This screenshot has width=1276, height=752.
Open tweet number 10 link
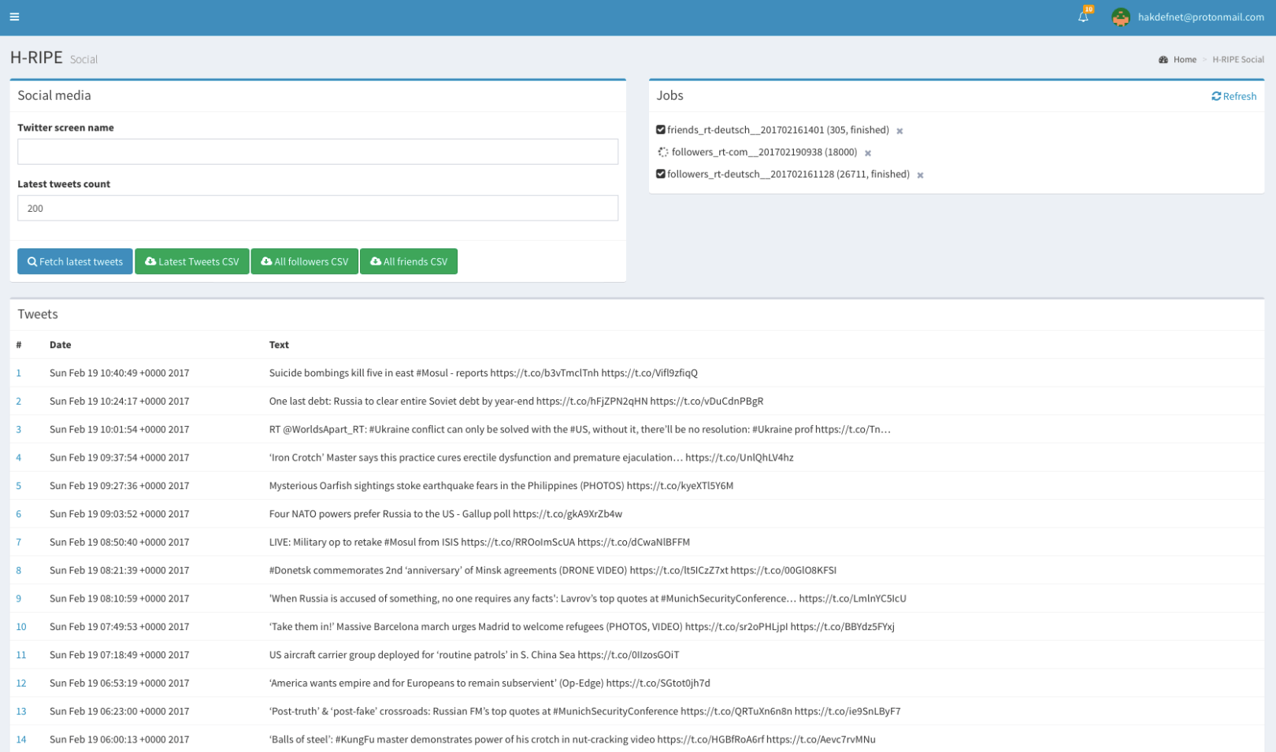[x=21, y=627]
